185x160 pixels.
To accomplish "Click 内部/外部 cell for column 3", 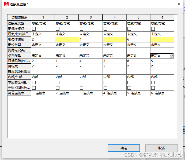I will [x=90, y=77].
